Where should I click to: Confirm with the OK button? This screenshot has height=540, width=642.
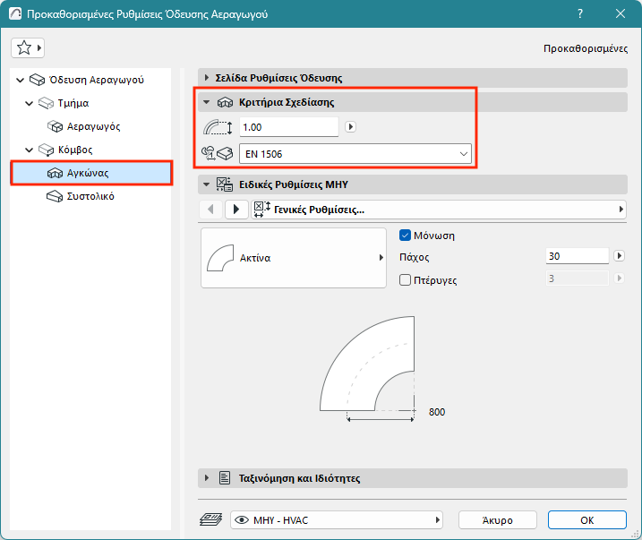pos(587,520)
